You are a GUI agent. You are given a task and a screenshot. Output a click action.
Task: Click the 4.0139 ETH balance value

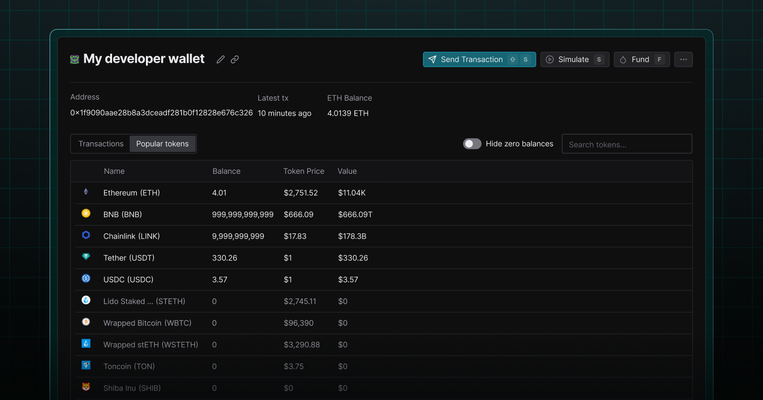pos(348,113)
